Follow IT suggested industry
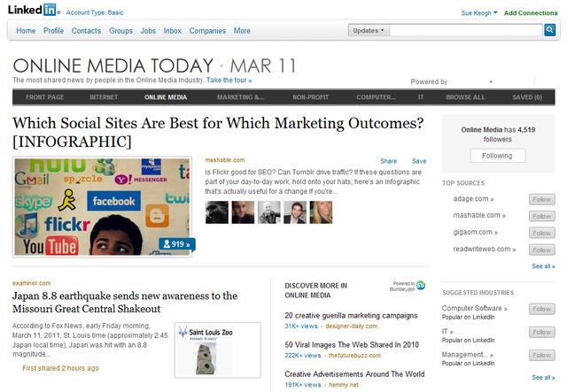The height and width of the screenshot is (392, 567). [x=541, y=332]
